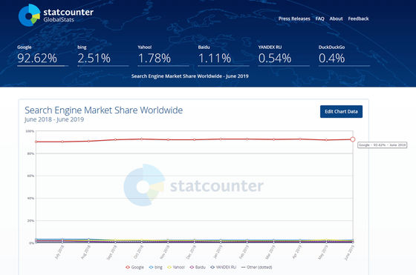416x275 pixels.
Task: Open the Press Releases link
Action: [x=294, y=19]
